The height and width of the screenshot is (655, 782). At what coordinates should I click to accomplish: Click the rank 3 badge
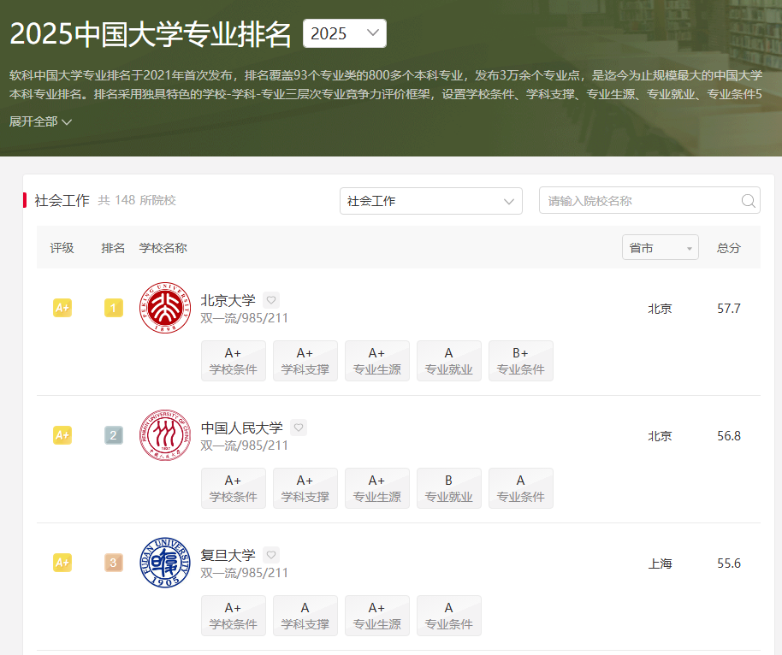(x=114, y=563)
